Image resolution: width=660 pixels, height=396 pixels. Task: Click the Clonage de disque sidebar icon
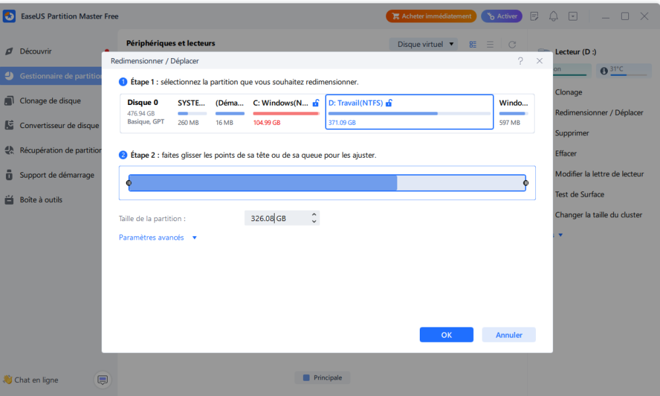(x=9, y=101)
